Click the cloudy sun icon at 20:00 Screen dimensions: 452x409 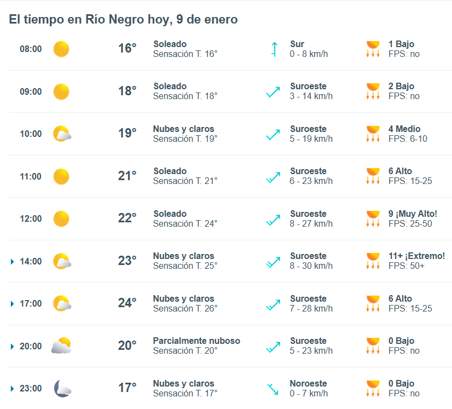coord(61,346)
